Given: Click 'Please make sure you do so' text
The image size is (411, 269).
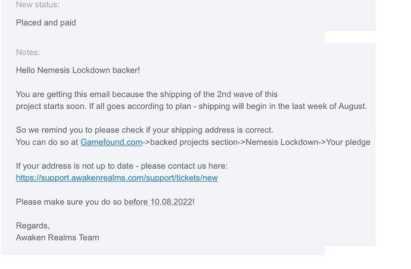Looking at the screenshot, I should click(x=69, y=202).
